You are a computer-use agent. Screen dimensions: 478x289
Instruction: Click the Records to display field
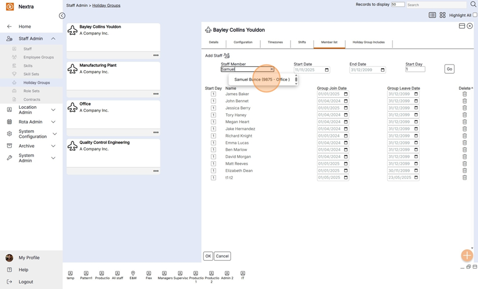coord(398,5)
